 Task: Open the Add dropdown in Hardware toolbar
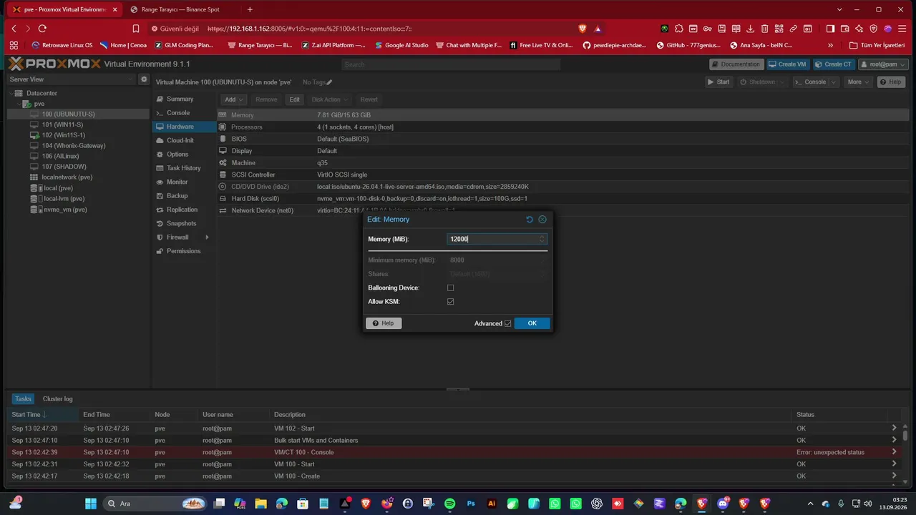click(x=233, y=99)
